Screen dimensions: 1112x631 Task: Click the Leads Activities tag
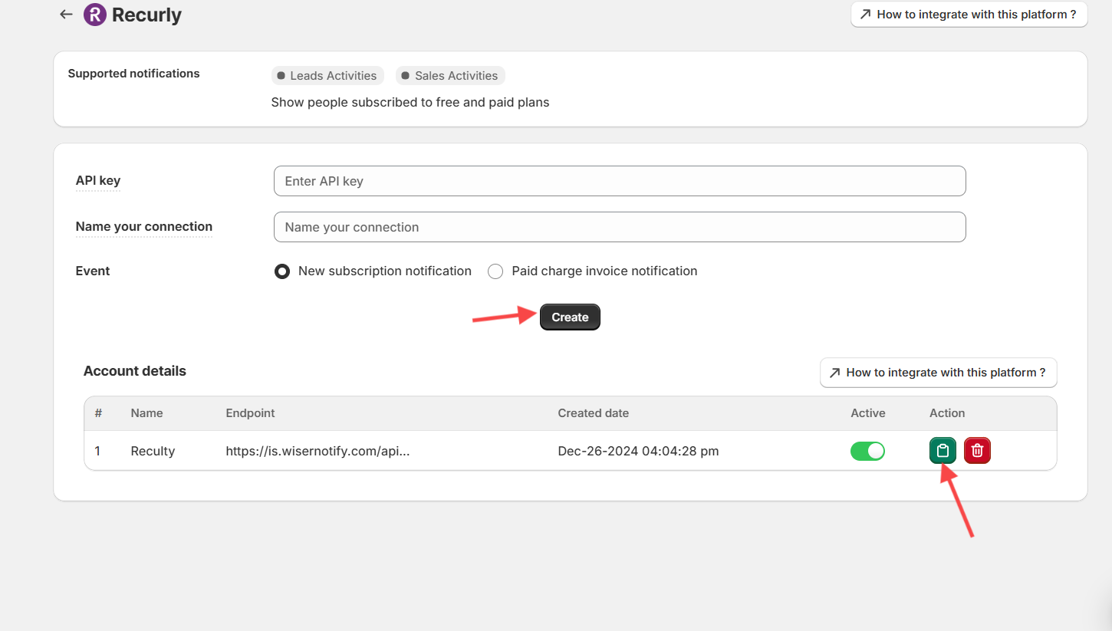point(327,76)
